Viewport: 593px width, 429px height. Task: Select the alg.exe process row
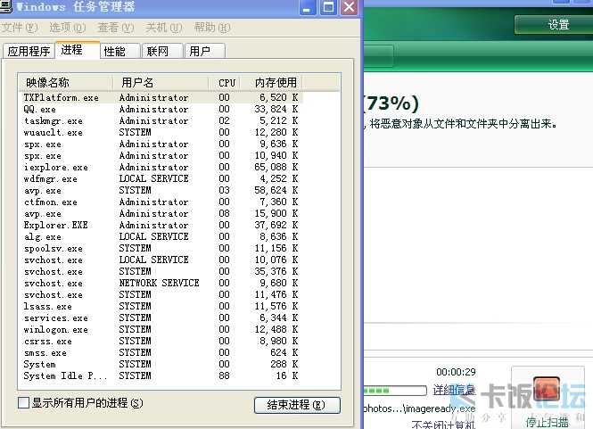161,237
